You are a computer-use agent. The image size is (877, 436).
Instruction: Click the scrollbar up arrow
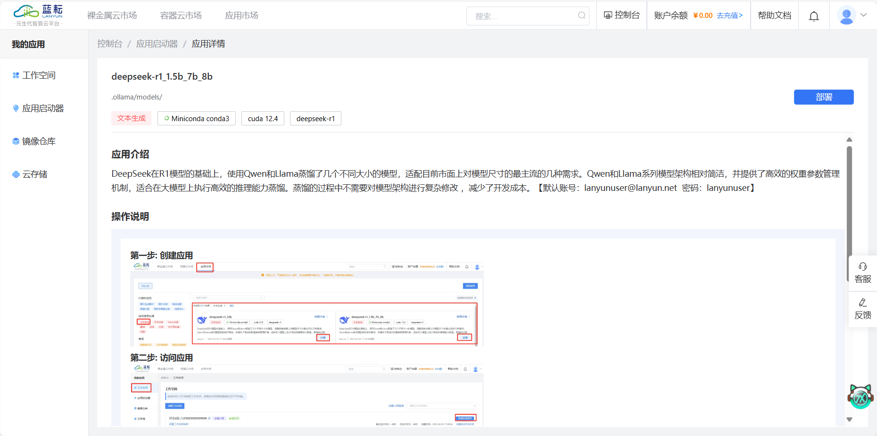[849, 140]
